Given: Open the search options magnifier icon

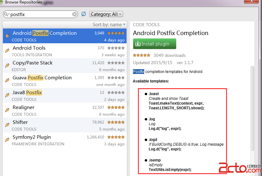Looking at the screenshot, I should click(6, 15).
